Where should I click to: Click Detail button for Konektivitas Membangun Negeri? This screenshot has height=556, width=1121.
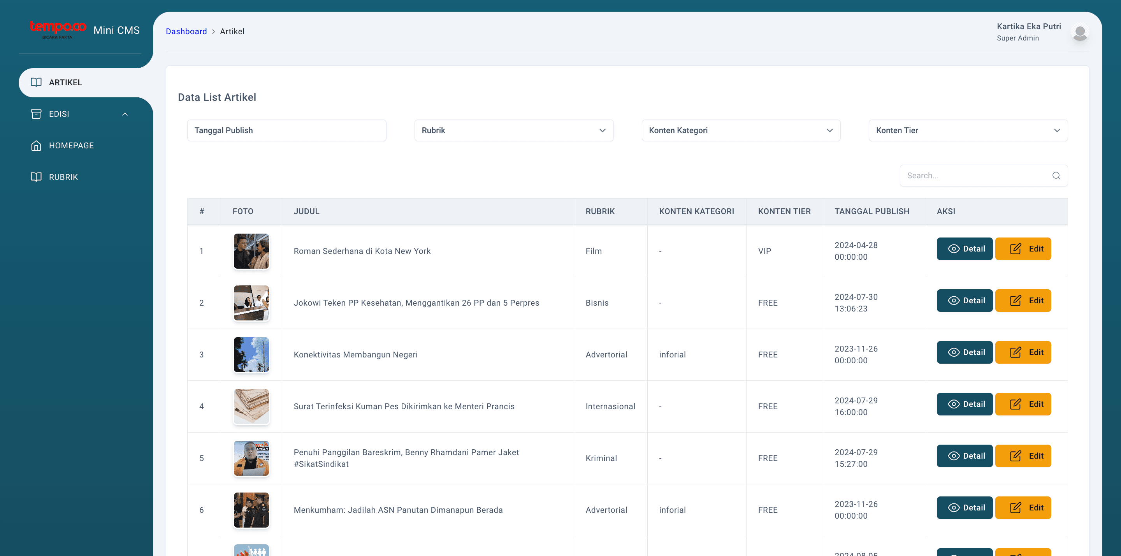click(x=965, y=352)
